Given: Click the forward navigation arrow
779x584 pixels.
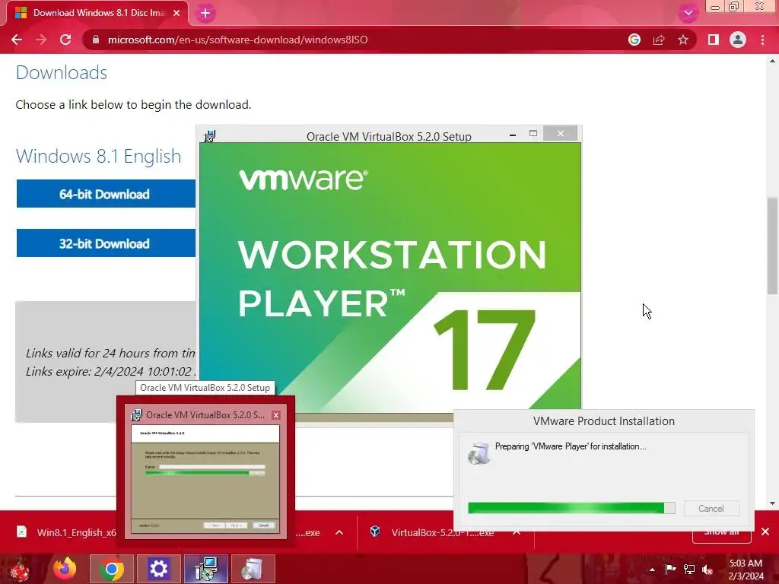Looking at the screenshot, I should 41,40.
